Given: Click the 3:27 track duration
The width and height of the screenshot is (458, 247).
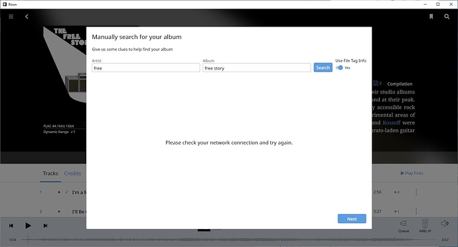Looking at the screenshot, I should (x=377, y=211).
